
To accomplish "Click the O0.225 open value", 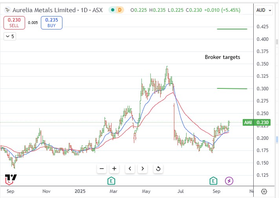I will (x=139, y=10).
